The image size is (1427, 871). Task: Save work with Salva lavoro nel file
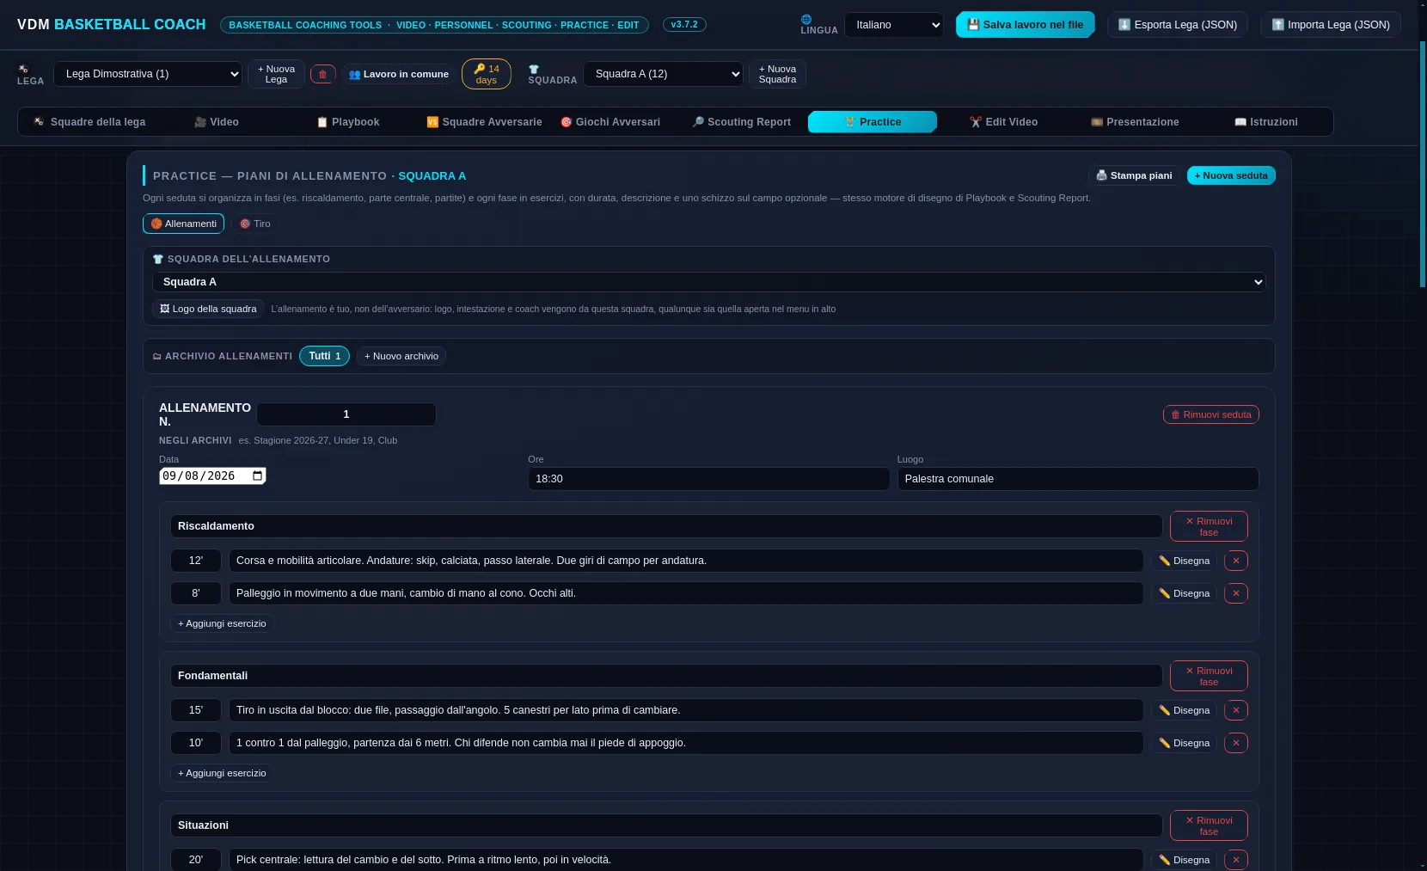(x=1025, y=25)
